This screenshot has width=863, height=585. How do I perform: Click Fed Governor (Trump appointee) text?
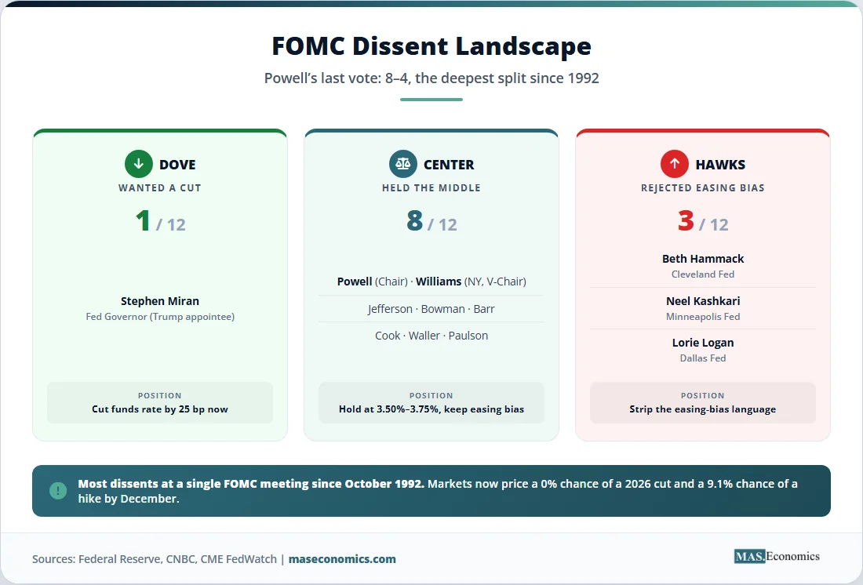[x=159, y=317]
